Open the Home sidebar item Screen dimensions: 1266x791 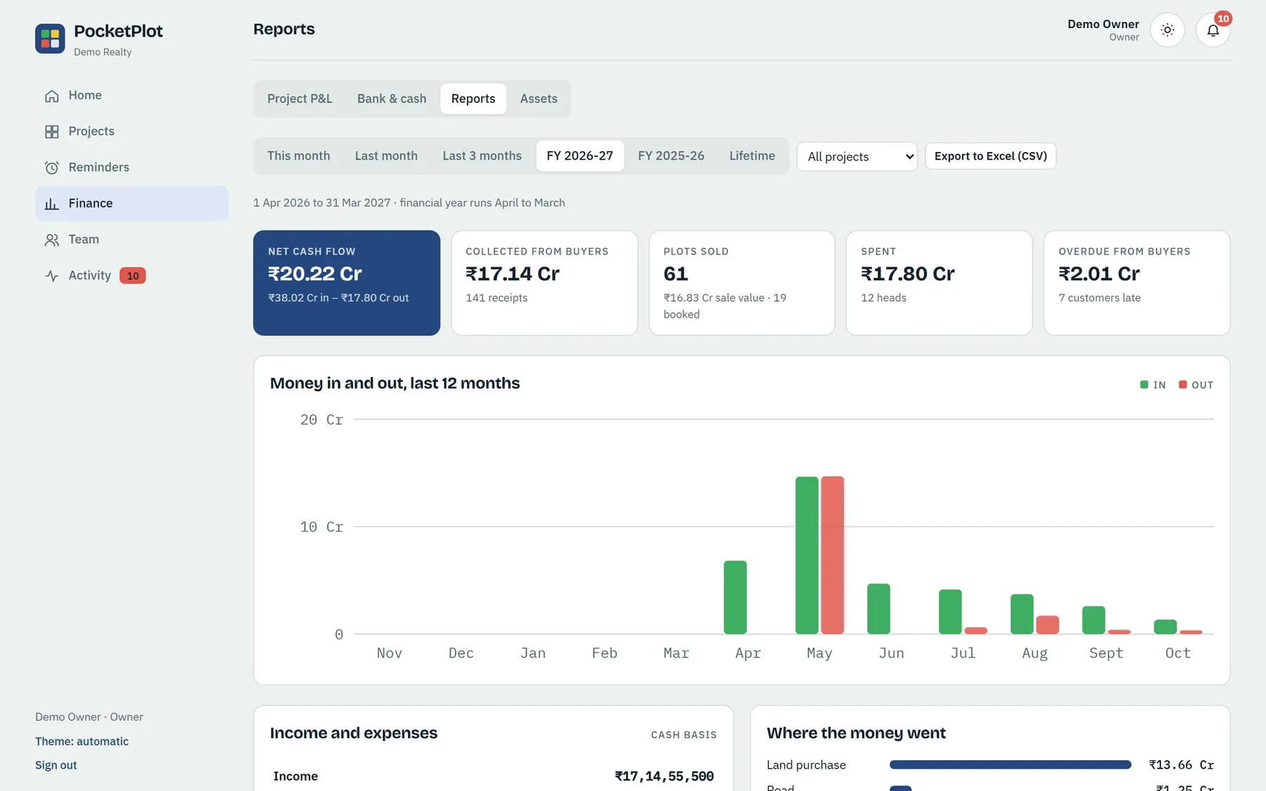[x=132, y=96]
